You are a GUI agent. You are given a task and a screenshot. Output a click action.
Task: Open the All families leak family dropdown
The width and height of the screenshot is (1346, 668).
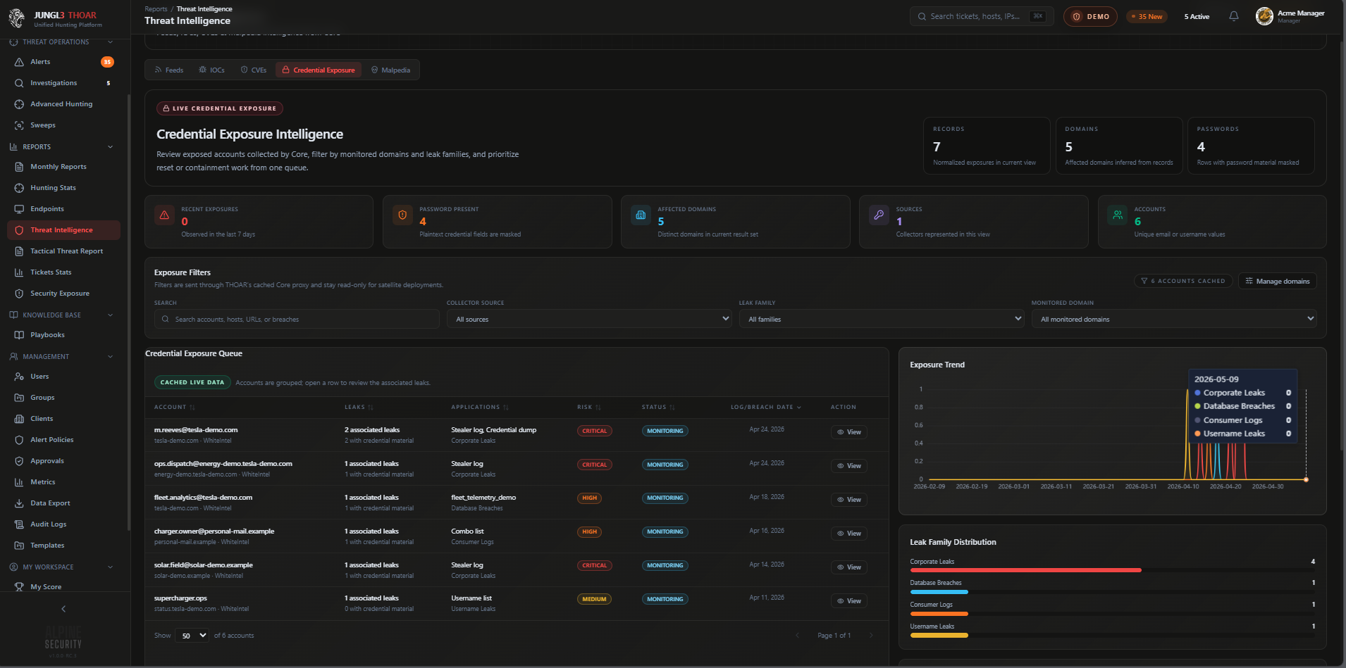point(882,319)
